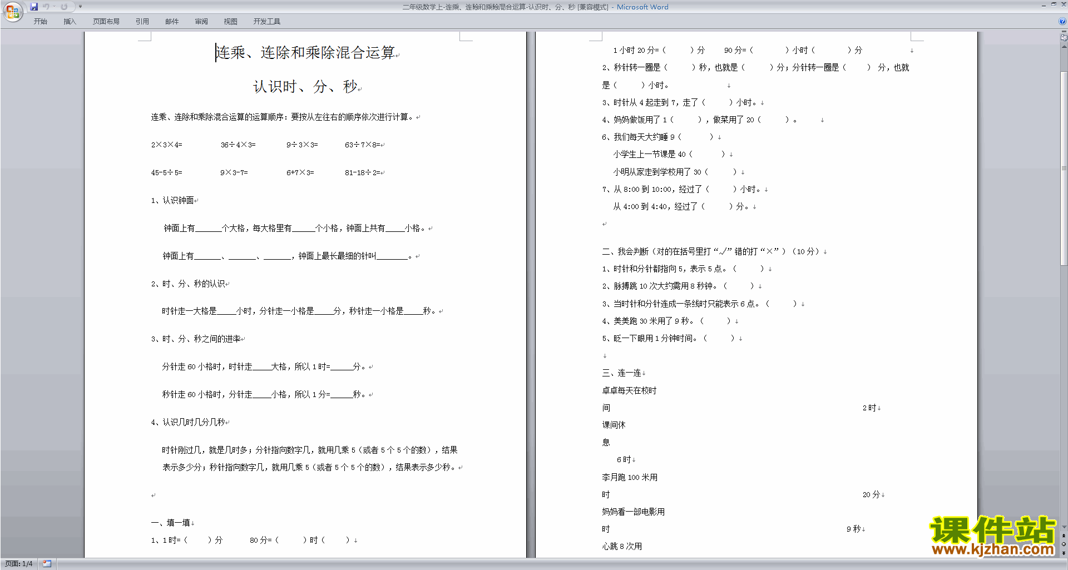
Task: Open the Office button menu
Action: 12,11
